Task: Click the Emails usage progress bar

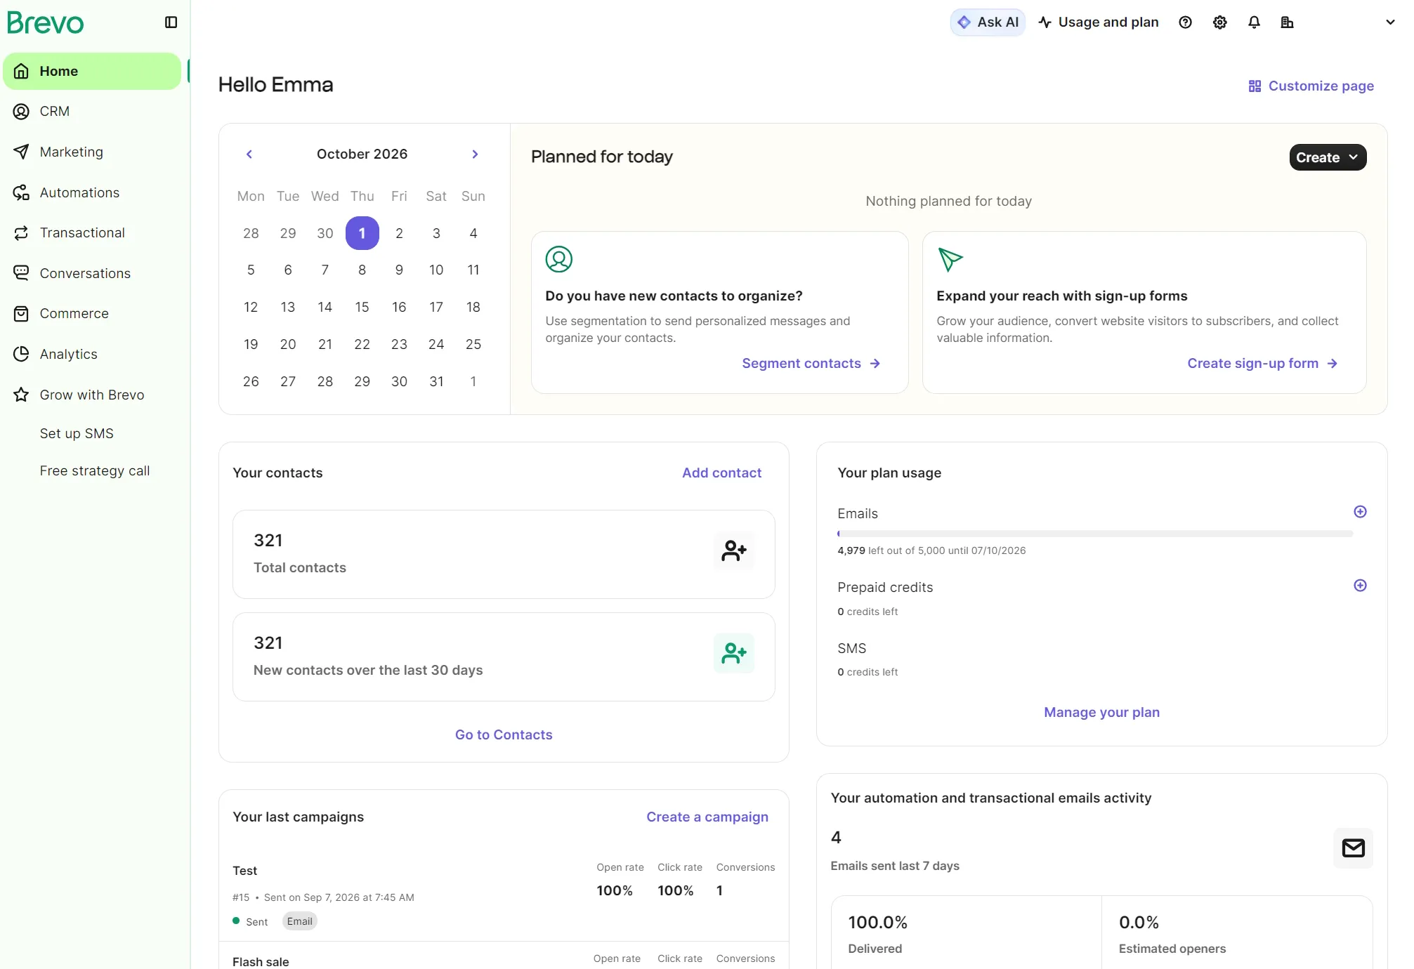Action: click(1095, 534)
